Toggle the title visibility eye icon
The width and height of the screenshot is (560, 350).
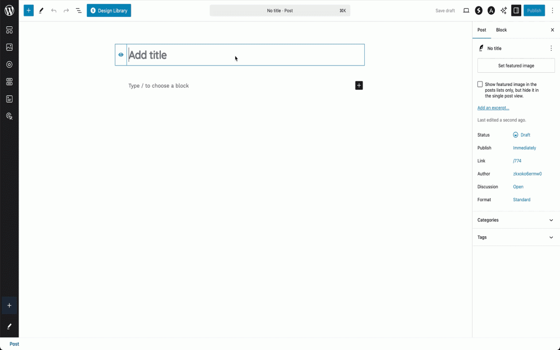(121, 55)
